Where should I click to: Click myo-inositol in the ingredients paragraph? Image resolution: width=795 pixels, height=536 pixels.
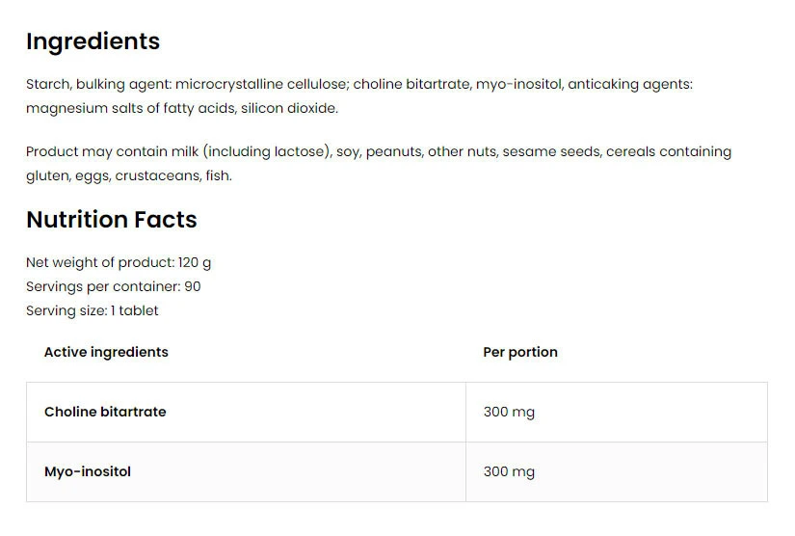click(x=517, y=85)
